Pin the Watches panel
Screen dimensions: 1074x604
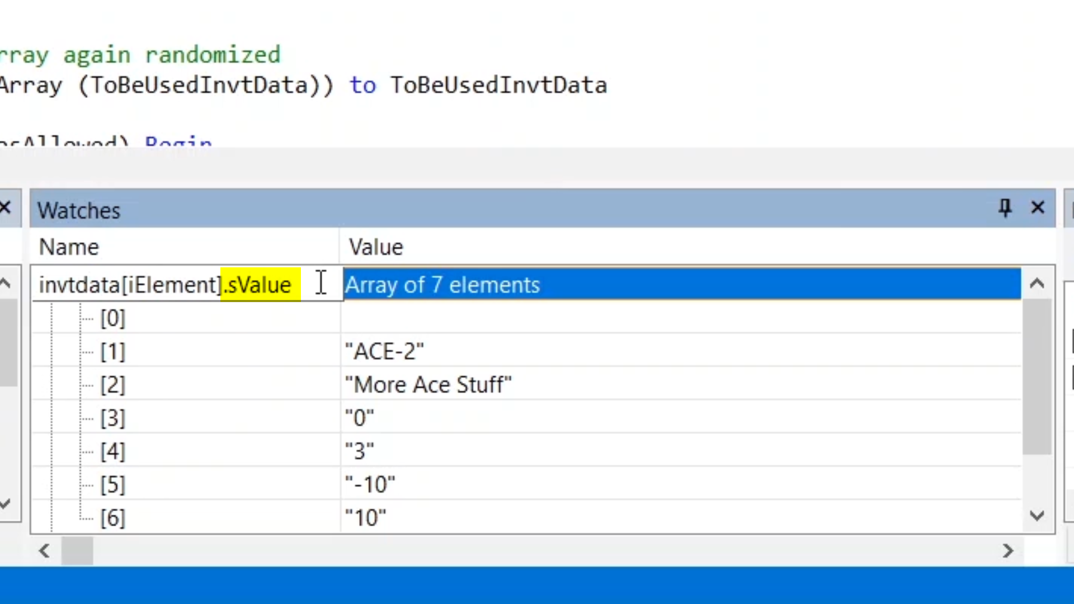pyautogui.click(x=1005, y=208)
